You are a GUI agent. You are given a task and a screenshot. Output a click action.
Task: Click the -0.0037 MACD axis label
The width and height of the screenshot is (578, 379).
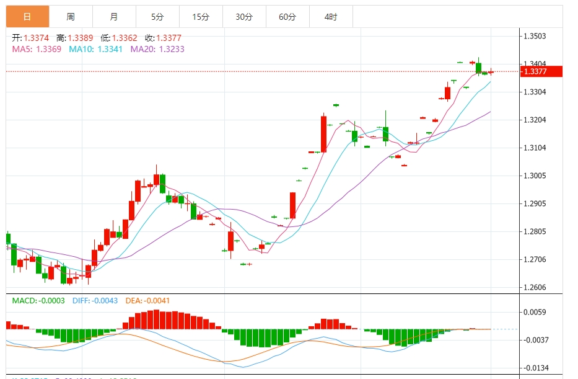tap(536, 340)
